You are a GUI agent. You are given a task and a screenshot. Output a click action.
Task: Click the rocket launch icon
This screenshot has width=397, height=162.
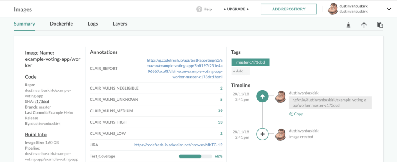coord(348,25)
